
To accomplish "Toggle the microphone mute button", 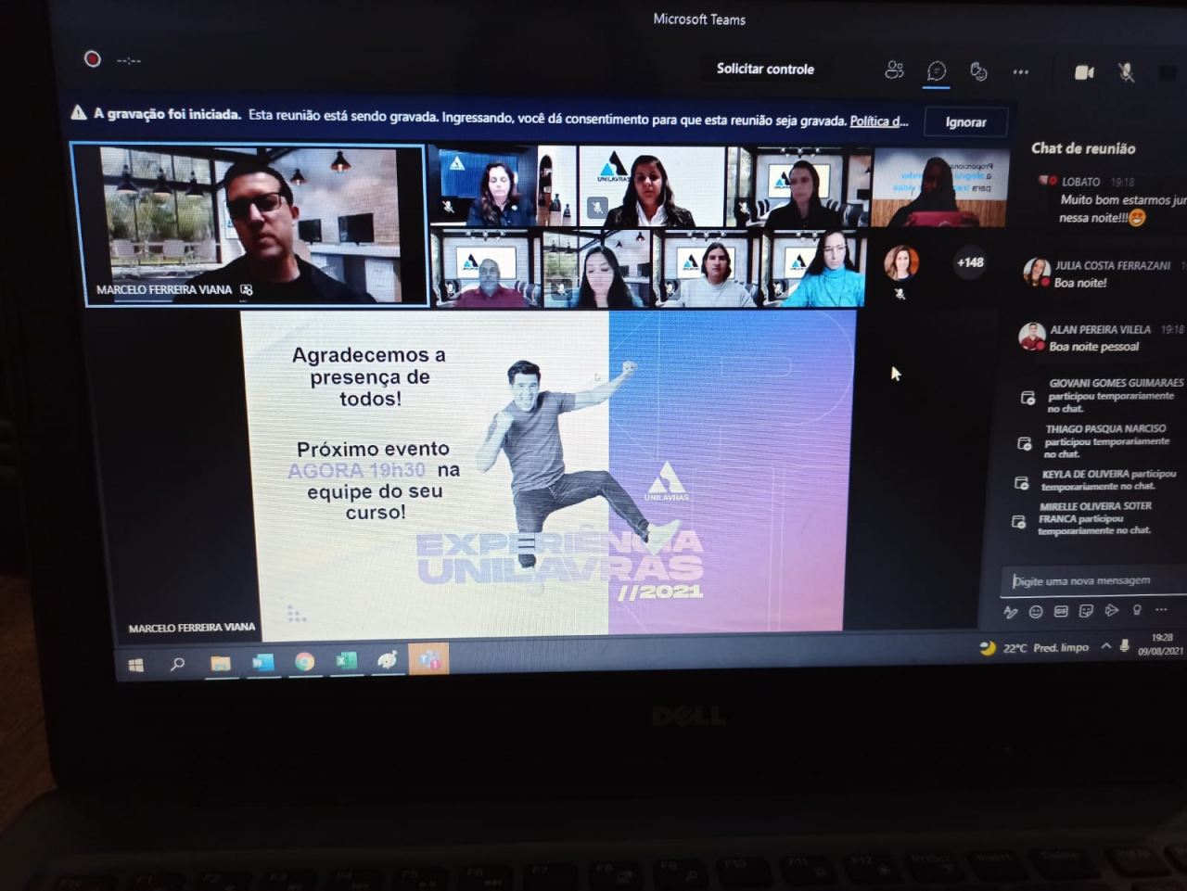I will pos(1127,72).
